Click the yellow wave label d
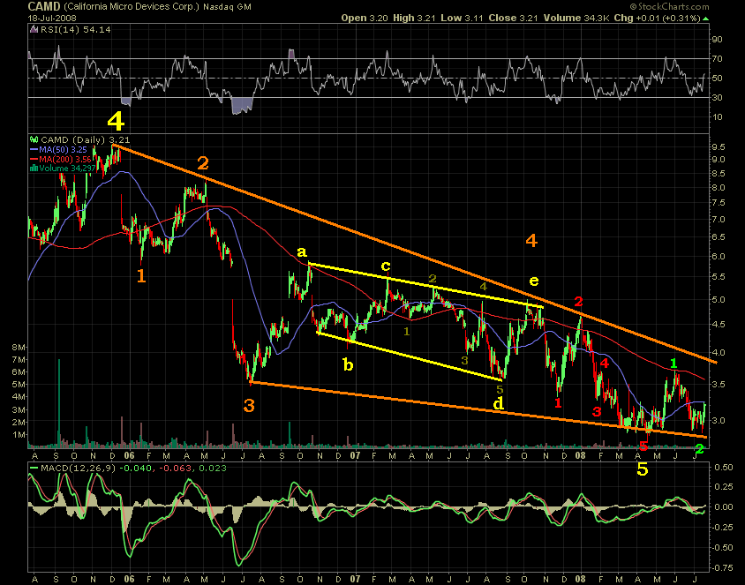 (498, 403)
